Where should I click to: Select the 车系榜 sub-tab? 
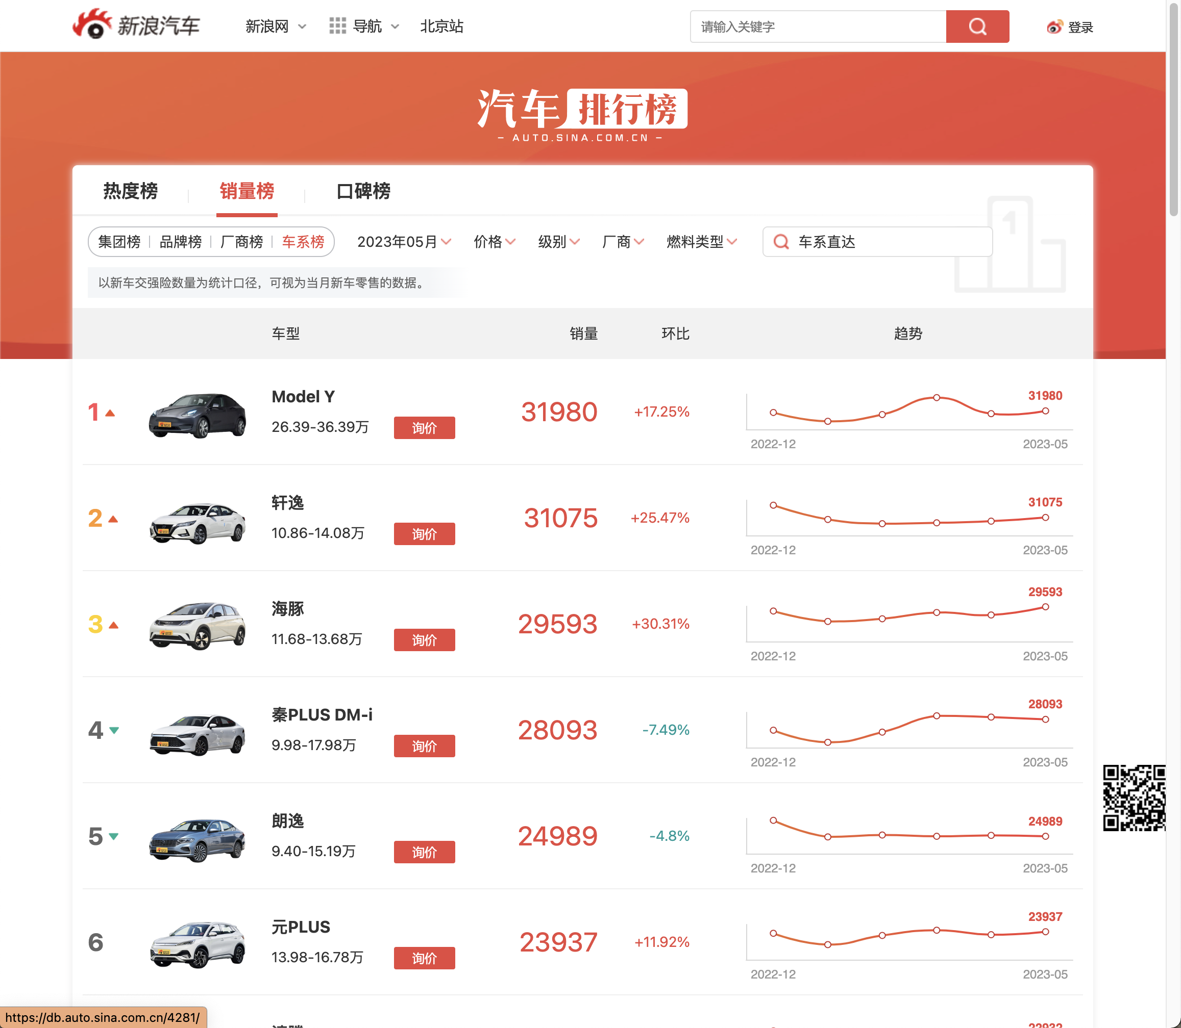303,242
